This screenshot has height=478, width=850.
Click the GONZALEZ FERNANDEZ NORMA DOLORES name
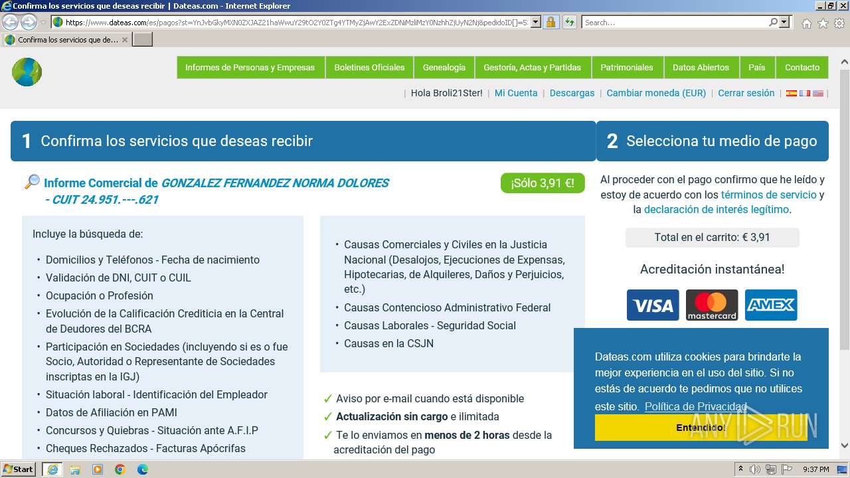275,183
